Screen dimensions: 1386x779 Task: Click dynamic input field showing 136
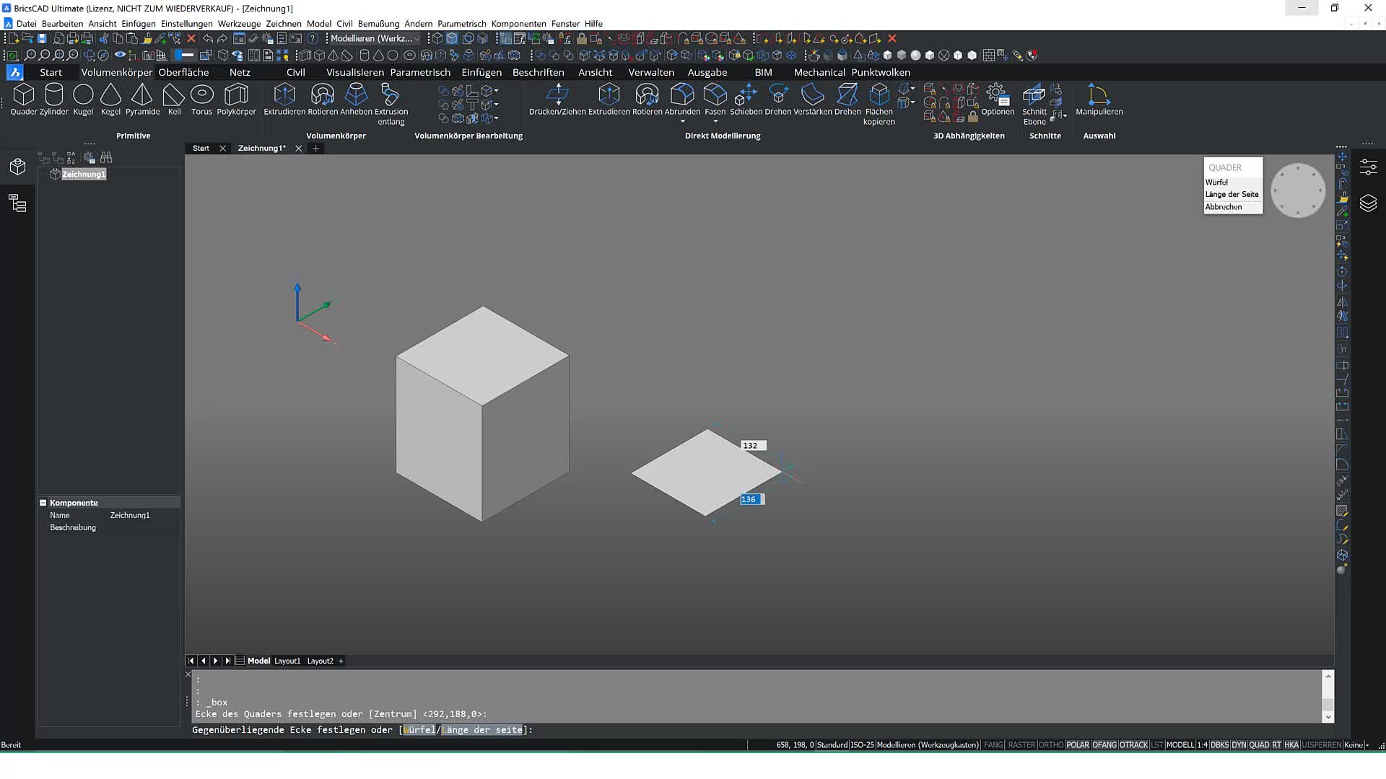point(751,499)
